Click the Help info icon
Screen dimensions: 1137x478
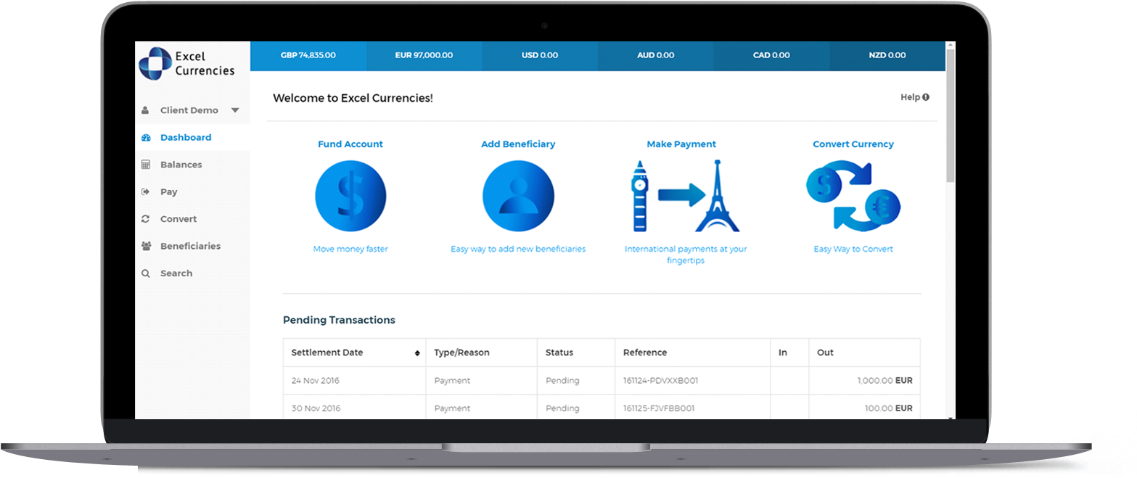pyautogui.click(x=926, y=97)
